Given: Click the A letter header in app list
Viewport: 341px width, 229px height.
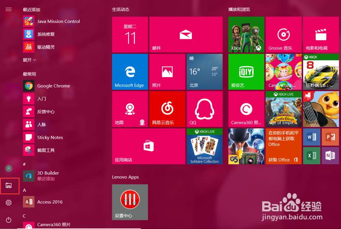Looking at the screenshot, I should click(x=24, y=190).
